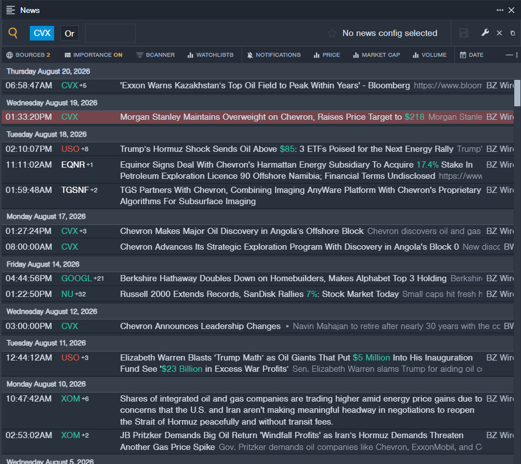Viewport: 521px width, 464px height.
Task: Toggle the Importance ON filter
Action: click(x=93, y=55)
